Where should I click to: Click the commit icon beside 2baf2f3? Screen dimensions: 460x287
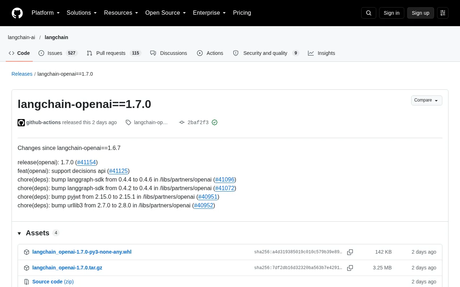[182, 122]
